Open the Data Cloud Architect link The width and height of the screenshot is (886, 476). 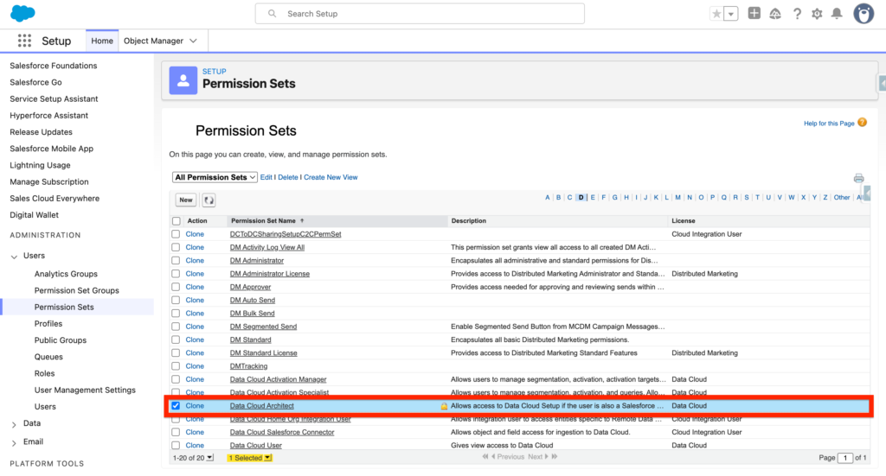(262, 406)
